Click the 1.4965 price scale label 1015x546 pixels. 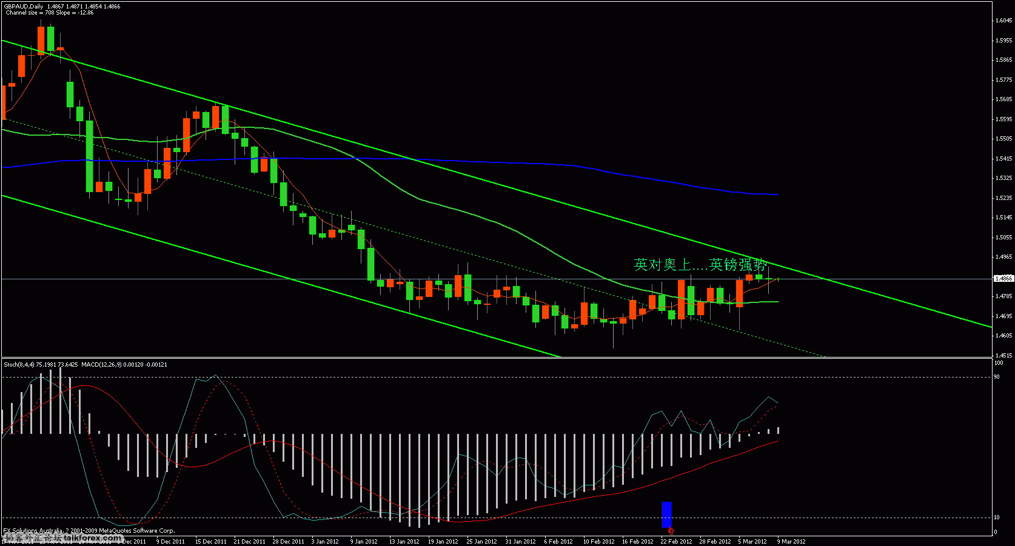[1003, 257]
